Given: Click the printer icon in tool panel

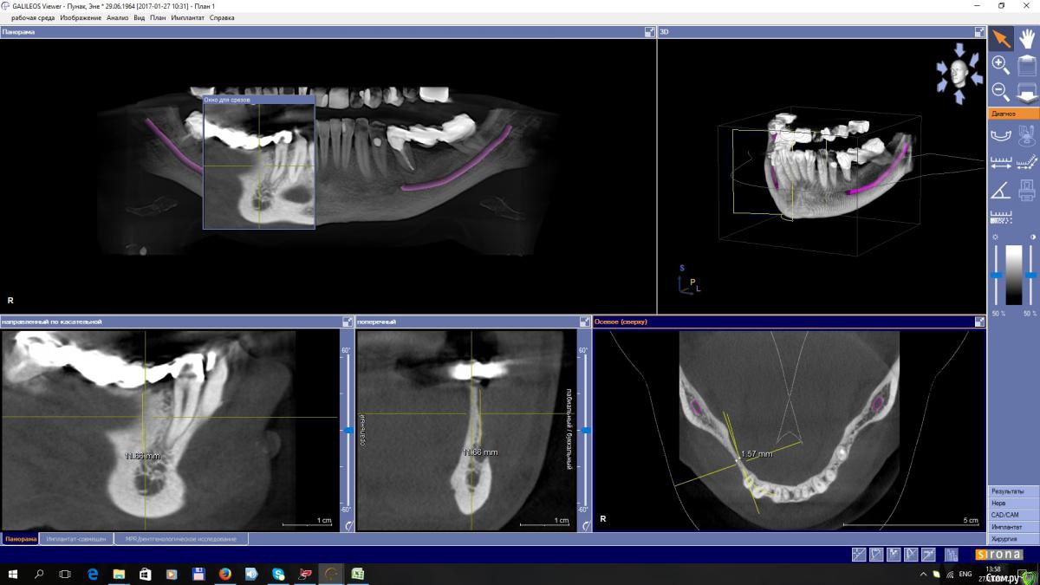Looking at the screenshot, I should 1026,189.
